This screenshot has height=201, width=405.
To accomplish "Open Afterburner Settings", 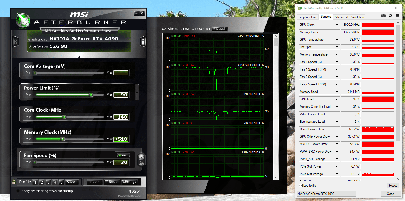I will [130, 182].
